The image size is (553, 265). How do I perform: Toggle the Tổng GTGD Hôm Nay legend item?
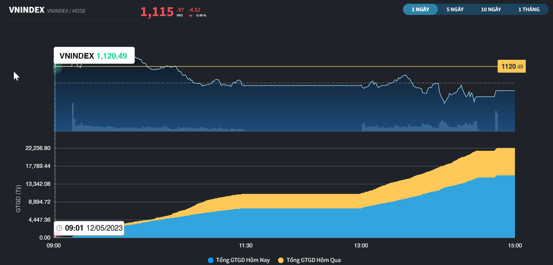click(x=239, y=260)
